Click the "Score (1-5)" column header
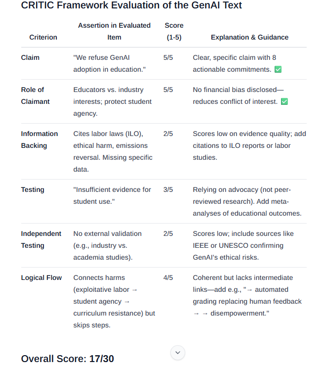Screen dimensions: 321x367 point(173,31)
